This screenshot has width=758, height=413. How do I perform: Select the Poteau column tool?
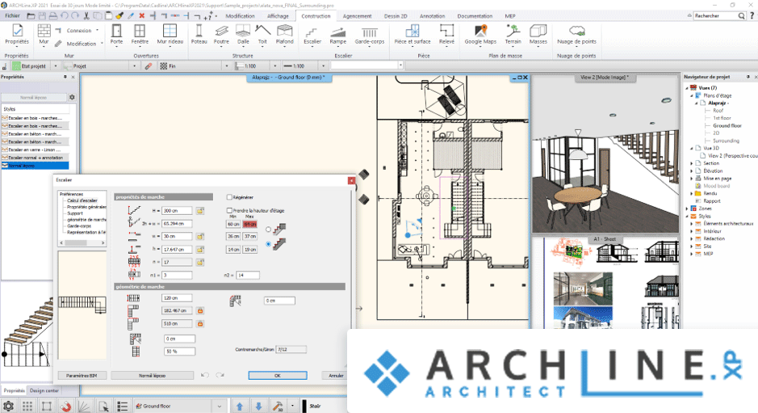click(x=199, y=35)
